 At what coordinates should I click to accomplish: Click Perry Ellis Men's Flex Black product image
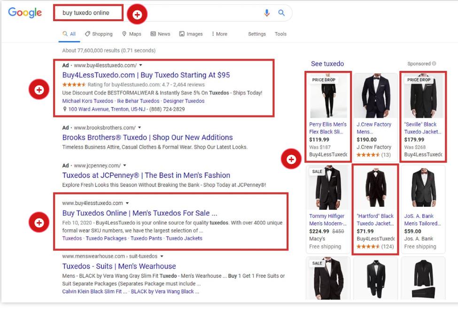[x=328, y=96]
